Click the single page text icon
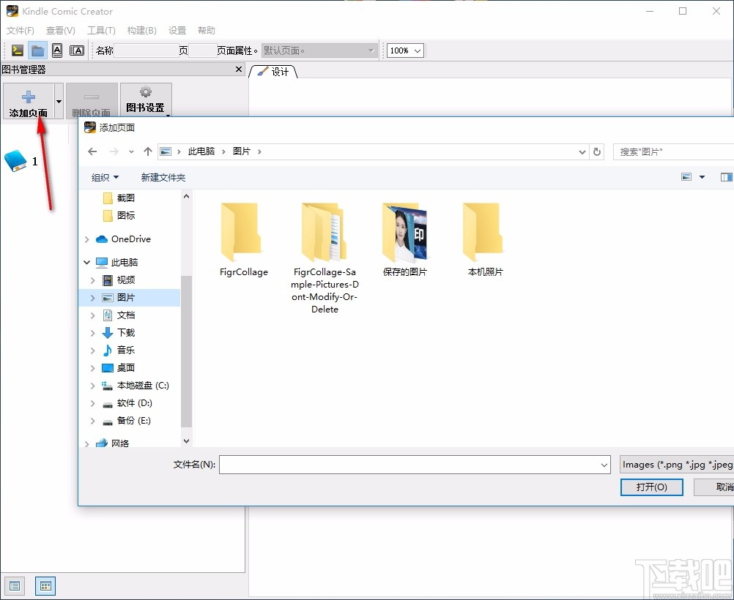Image resolution: width=734 pixels, height=600 pixels. pos(57,50)
